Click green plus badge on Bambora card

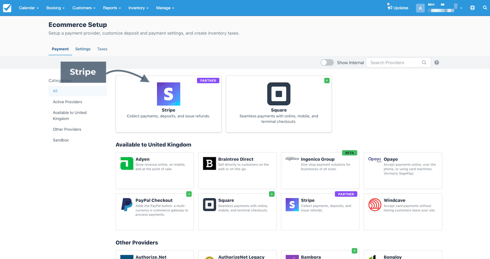point(354,251)
